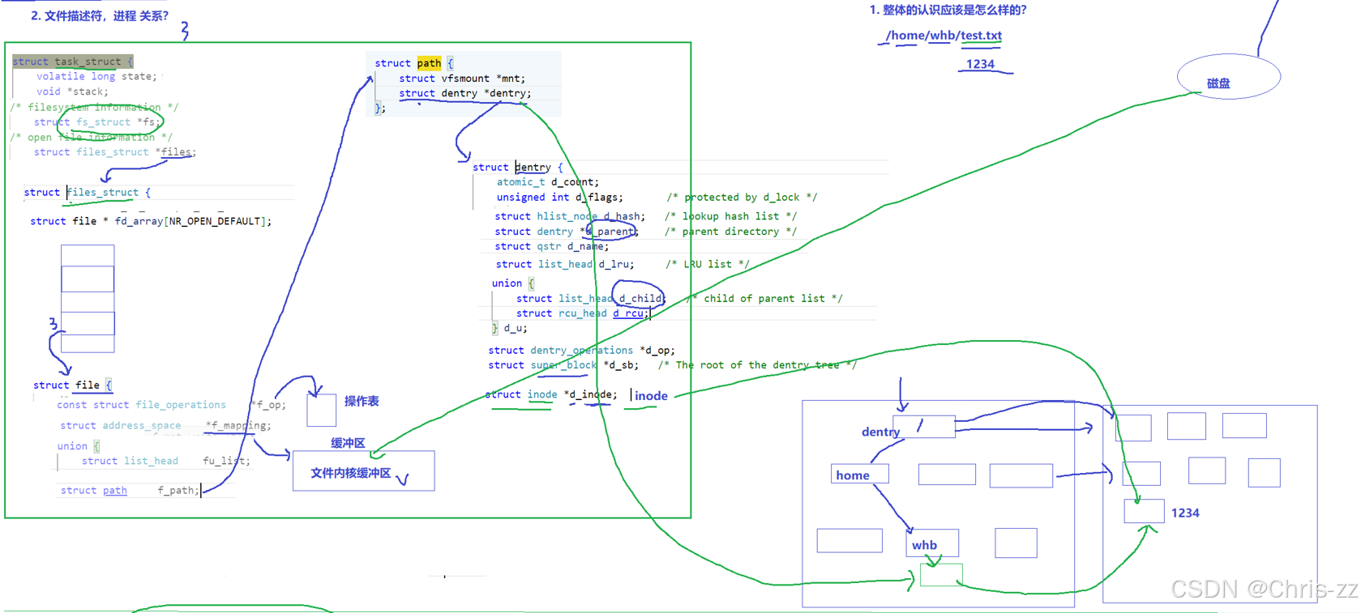The width and height of the screenshot is (1361, 613).
Task: Click the "操作表" label
Action: [x=362, y=401]
